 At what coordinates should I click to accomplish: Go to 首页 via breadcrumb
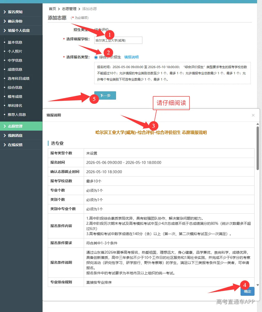[52, 9]
